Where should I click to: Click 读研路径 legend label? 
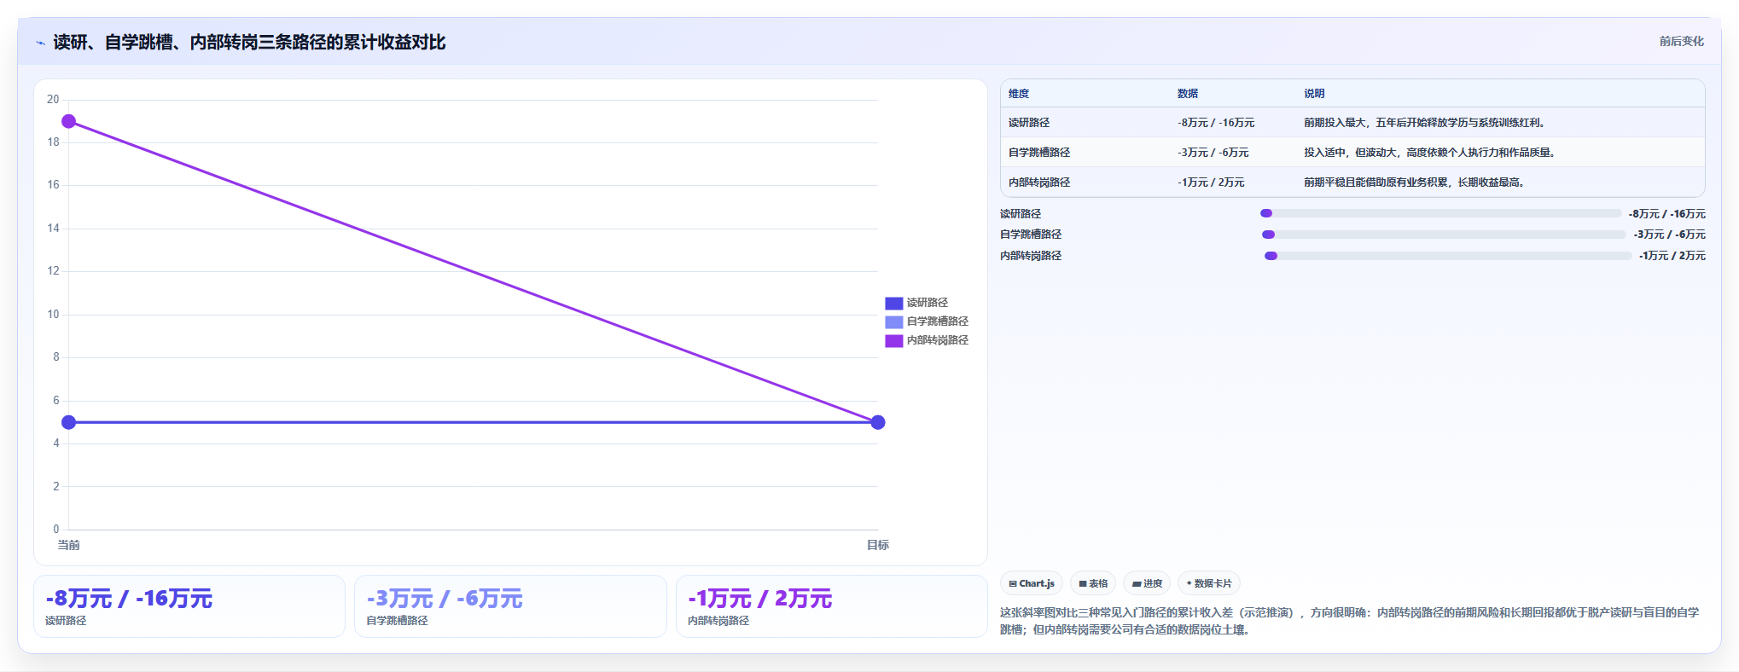pos(927,303)
